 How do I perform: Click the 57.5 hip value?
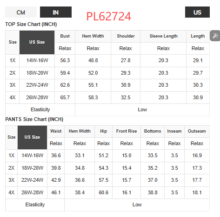[x=104, y=180]
